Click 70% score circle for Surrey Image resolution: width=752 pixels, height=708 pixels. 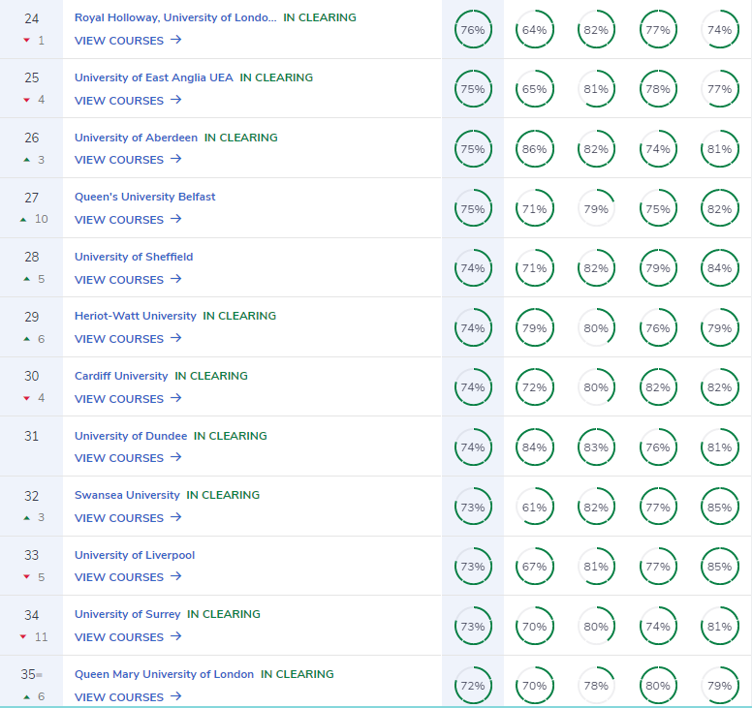pyautogui.click(x=534, y=627)
